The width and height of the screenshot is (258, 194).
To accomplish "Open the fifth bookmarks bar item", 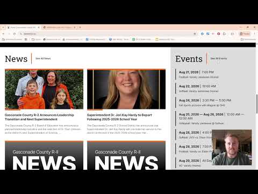I will click(x=73, y=39).
